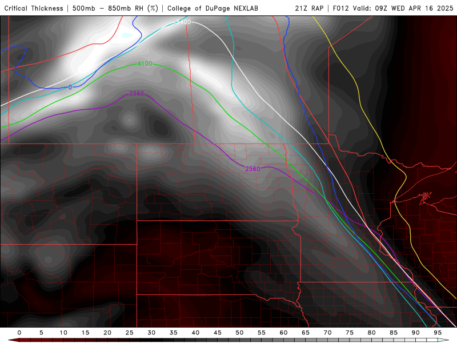This screenshot has height=343, width=457.
Task: Click the "Critical Thickness" title text
Action: [34, 8]
